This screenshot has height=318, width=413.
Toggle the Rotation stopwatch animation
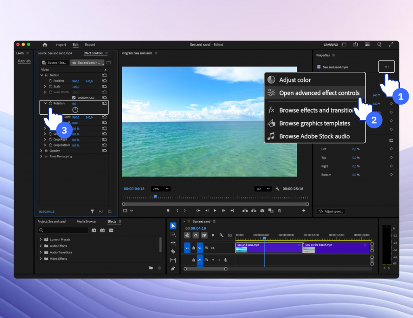point(50,104)
